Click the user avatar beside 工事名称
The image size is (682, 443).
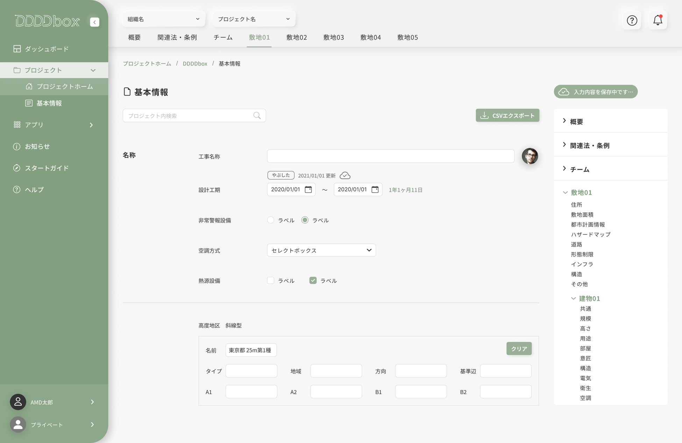pos(530,156)
